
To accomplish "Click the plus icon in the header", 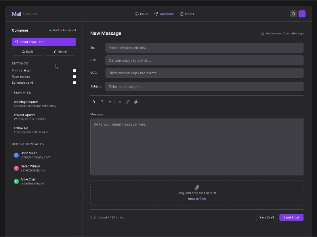I will [302, 13].
